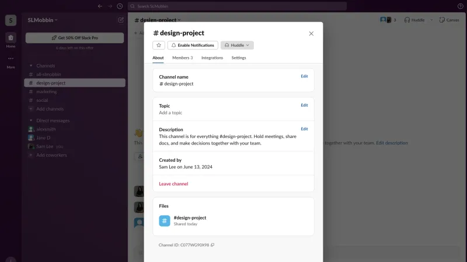Open Huddle options chevron in header
The width and height of the screenshot is (467, 262).
pyautogui.click(x=431, y=20)
